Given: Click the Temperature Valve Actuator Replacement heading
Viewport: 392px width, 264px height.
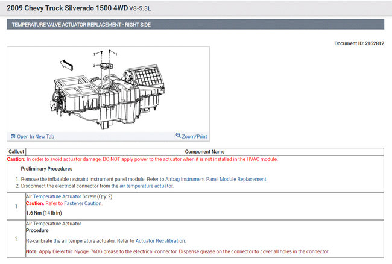Looking at the screenshot, I should [x=81, y=25].
